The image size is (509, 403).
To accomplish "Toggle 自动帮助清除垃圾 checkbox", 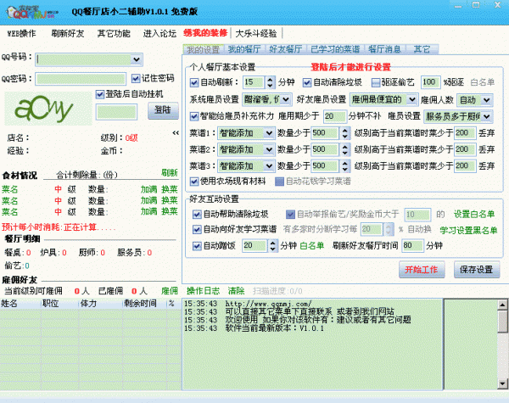I will pos(197,215).
